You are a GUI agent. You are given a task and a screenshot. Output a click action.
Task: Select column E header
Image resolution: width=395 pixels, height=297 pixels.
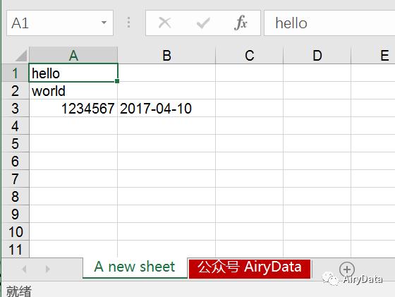pyautogui.click(x=373, y=56)
